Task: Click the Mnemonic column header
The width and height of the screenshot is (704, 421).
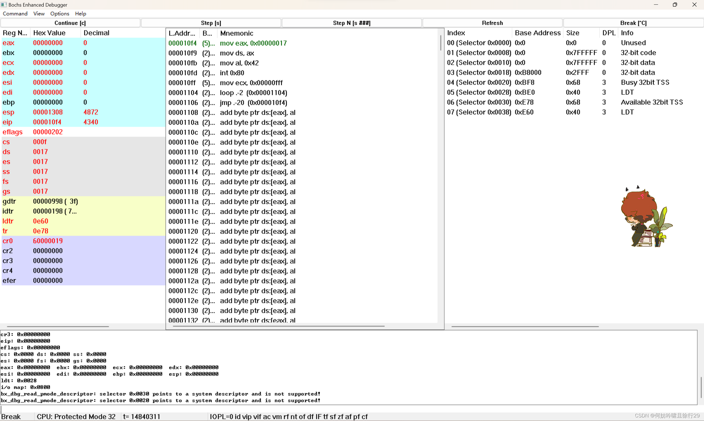Action: (x=237, y=33)
